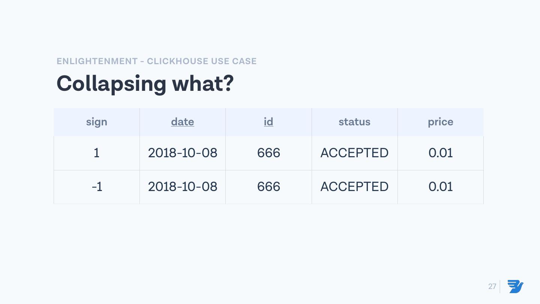Select the price column header
Viewport: 540px width, 304px height.
[x=441, y=122]
